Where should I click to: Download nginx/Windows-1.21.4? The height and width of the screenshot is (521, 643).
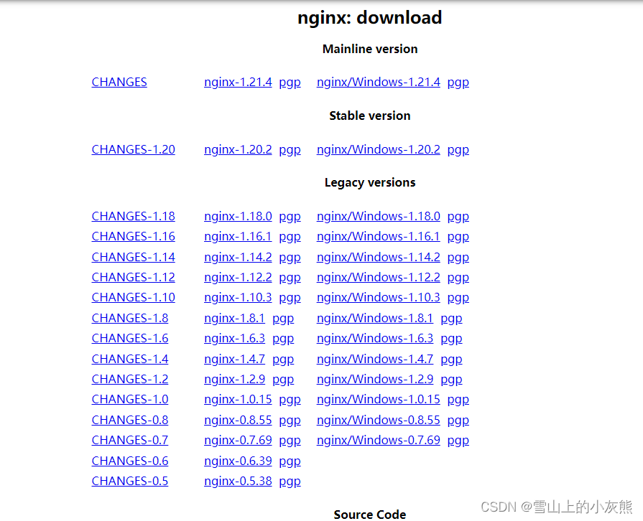click(378, 82)
